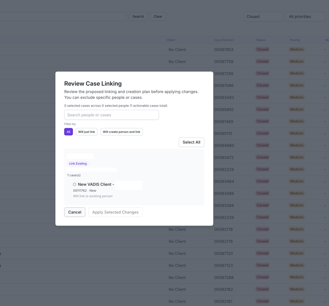This screenshot has width=329, height=306.
Task: Click Medium badge in row 00087288
Action: click(297, 277)
